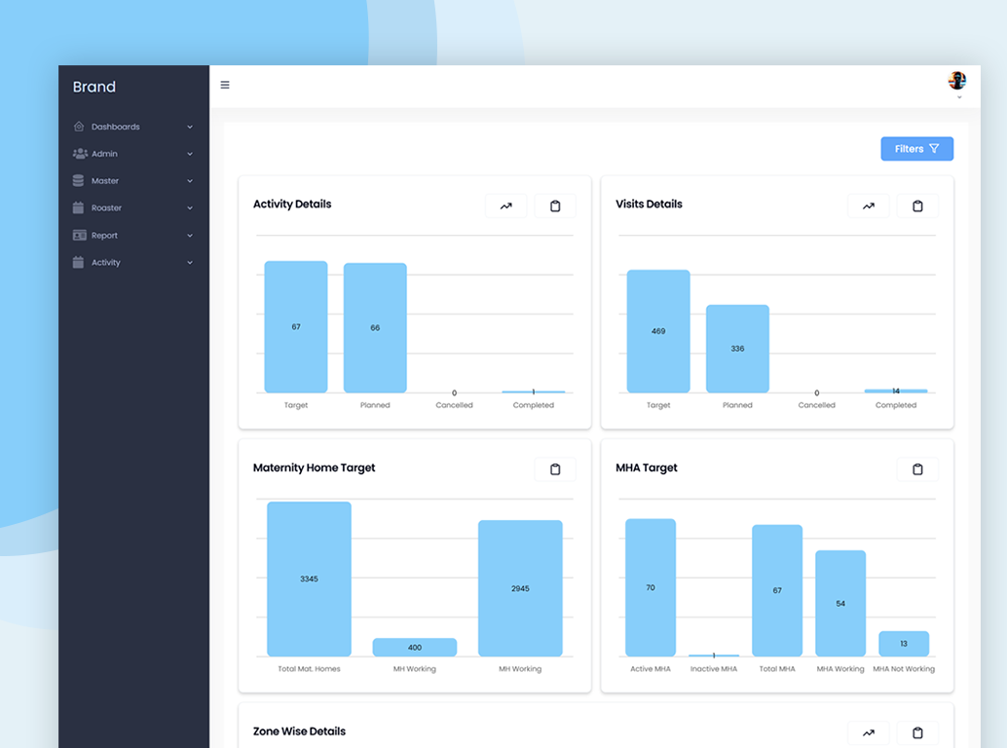Screen dimensions: 1007x748
Task: Open the user avatar profile menu
Action: pos(956,81)
